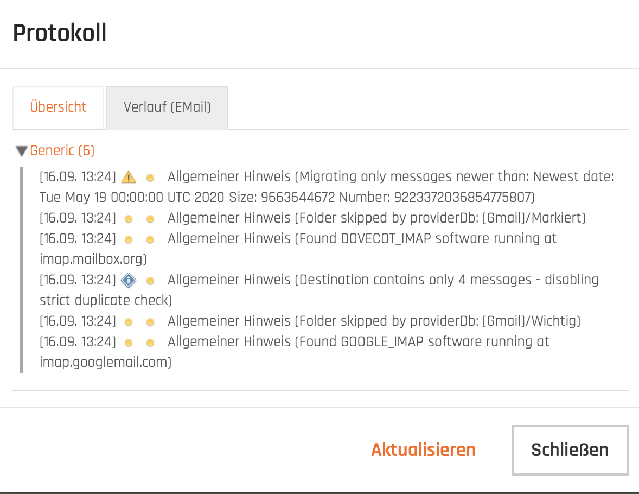The height and width of the screenshot is (494, 639).
Task: Click second yellow dot on DOVECOT_IMAP entry
Action: (150, 239)
